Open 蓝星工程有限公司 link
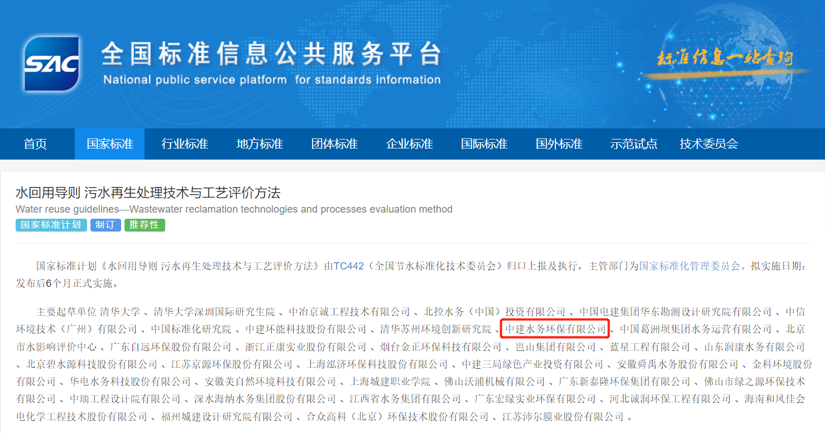 [650, 347]
